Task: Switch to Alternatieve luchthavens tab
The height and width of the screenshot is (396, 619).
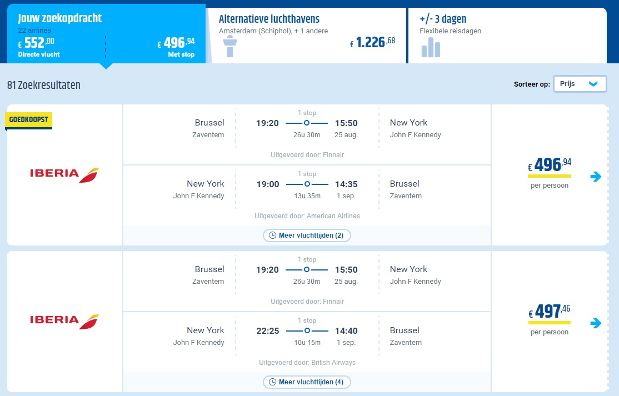Action: pos(307,36)
